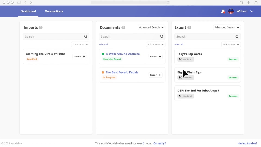Click the magnifier icon in Imports search
Screen dimensions: 261x147
click(86, 37)
